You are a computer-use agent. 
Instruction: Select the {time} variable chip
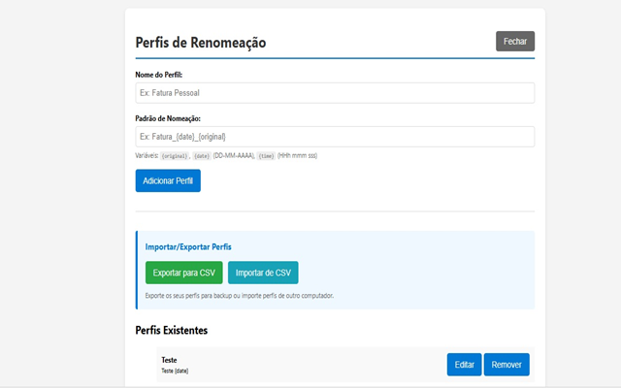click(266, 156)
